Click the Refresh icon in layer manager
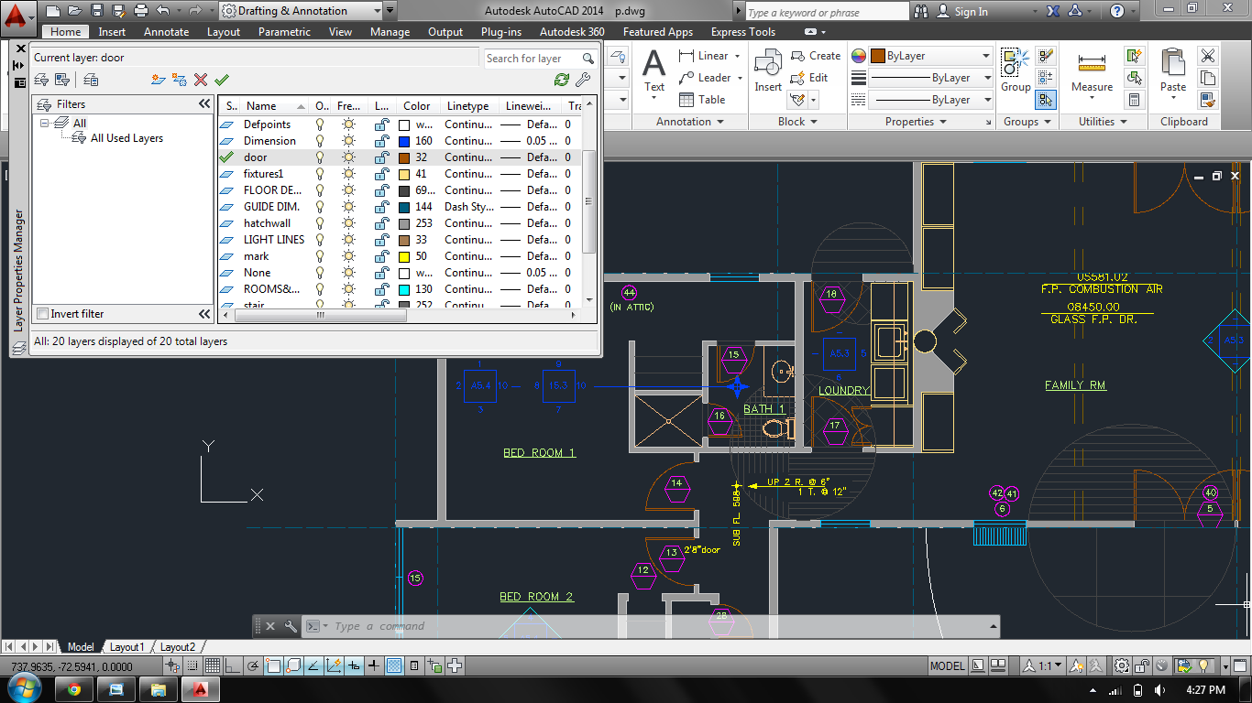The height and width of the screenshot is (703, 1252). tap(562, 80)
